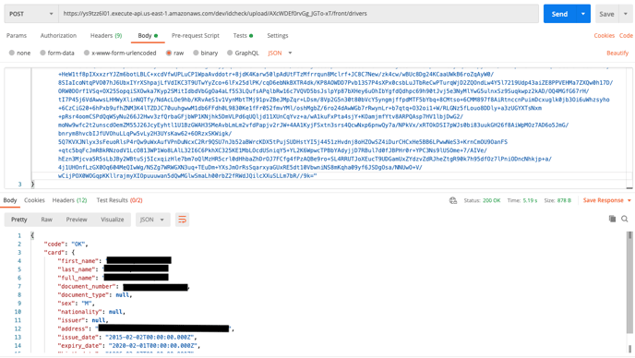
Task: Choose the 'GraphQL' body radio
Action: tap(230, 53)
